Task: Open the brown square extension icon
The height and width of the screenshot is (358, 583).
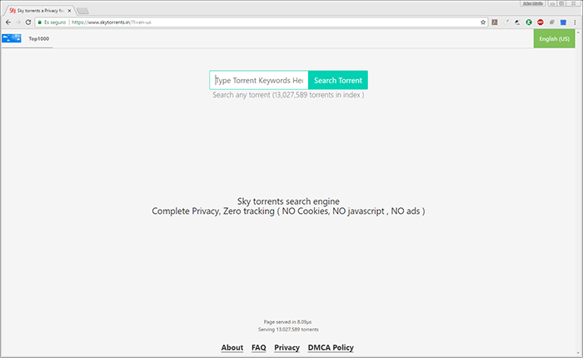Action: [x=495, y=22]
